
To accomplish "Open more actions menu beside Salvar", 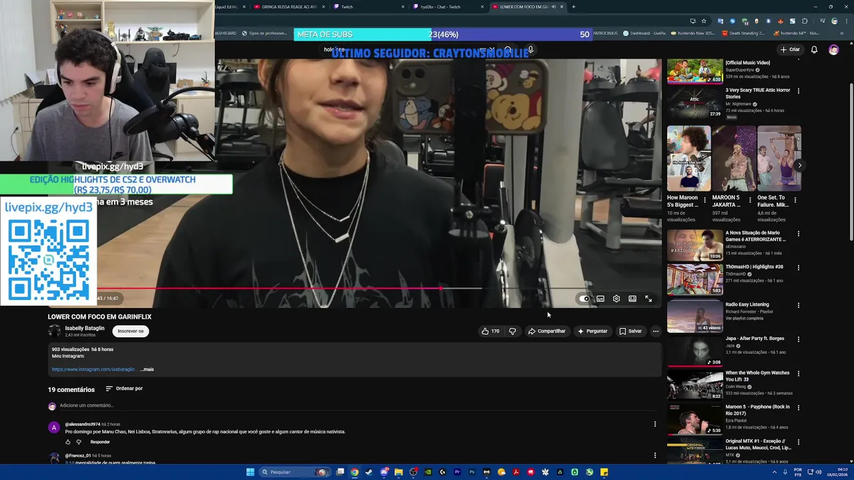I will 656,331.
